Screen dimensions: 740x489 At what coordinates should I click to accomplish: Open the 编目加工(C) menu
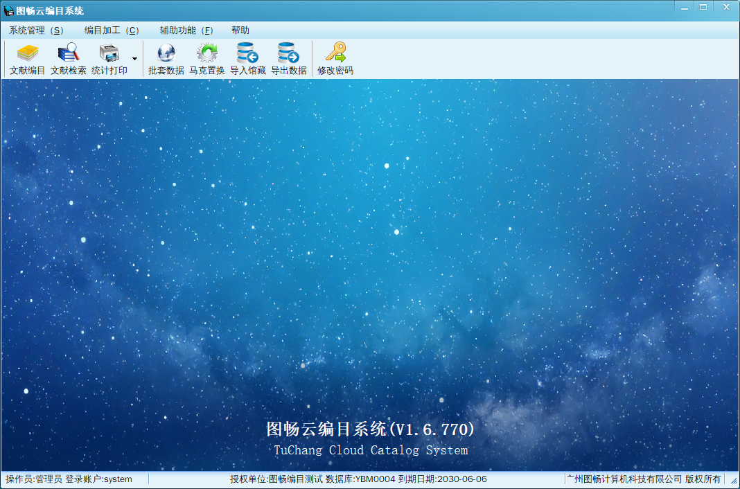coord(112,30)
